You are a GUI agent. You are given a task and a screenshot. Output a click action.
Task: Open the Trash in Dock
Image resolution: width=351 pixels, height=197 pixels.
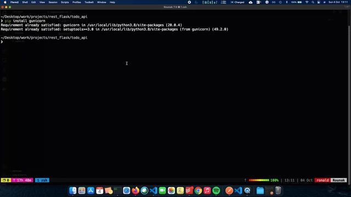tap(278, 190)
